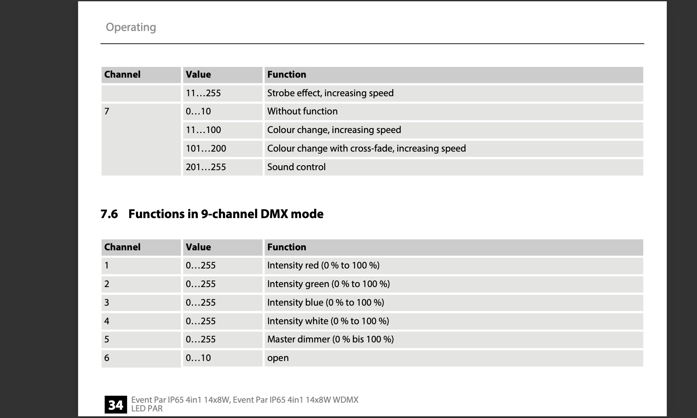Click the Sound control function cell
Image resolution: width=697 pixels, height=418 pixels.
click(x=454, y=167)
